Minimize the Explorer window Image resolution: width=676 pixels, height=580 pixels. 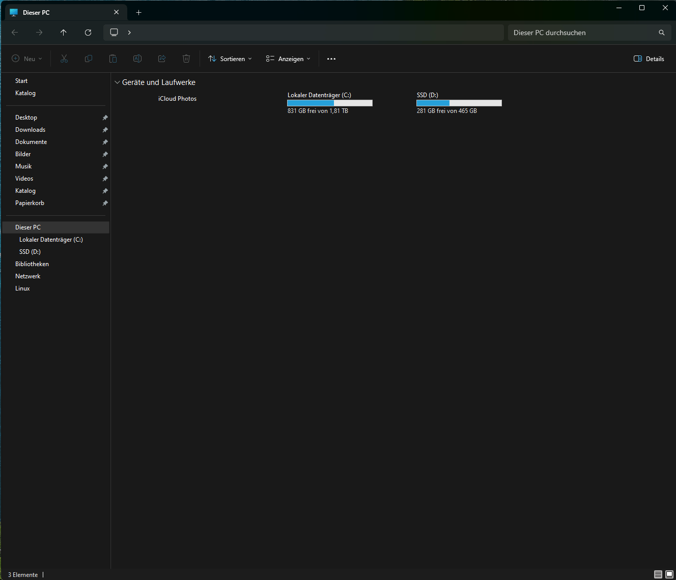(x=619, y=8)
